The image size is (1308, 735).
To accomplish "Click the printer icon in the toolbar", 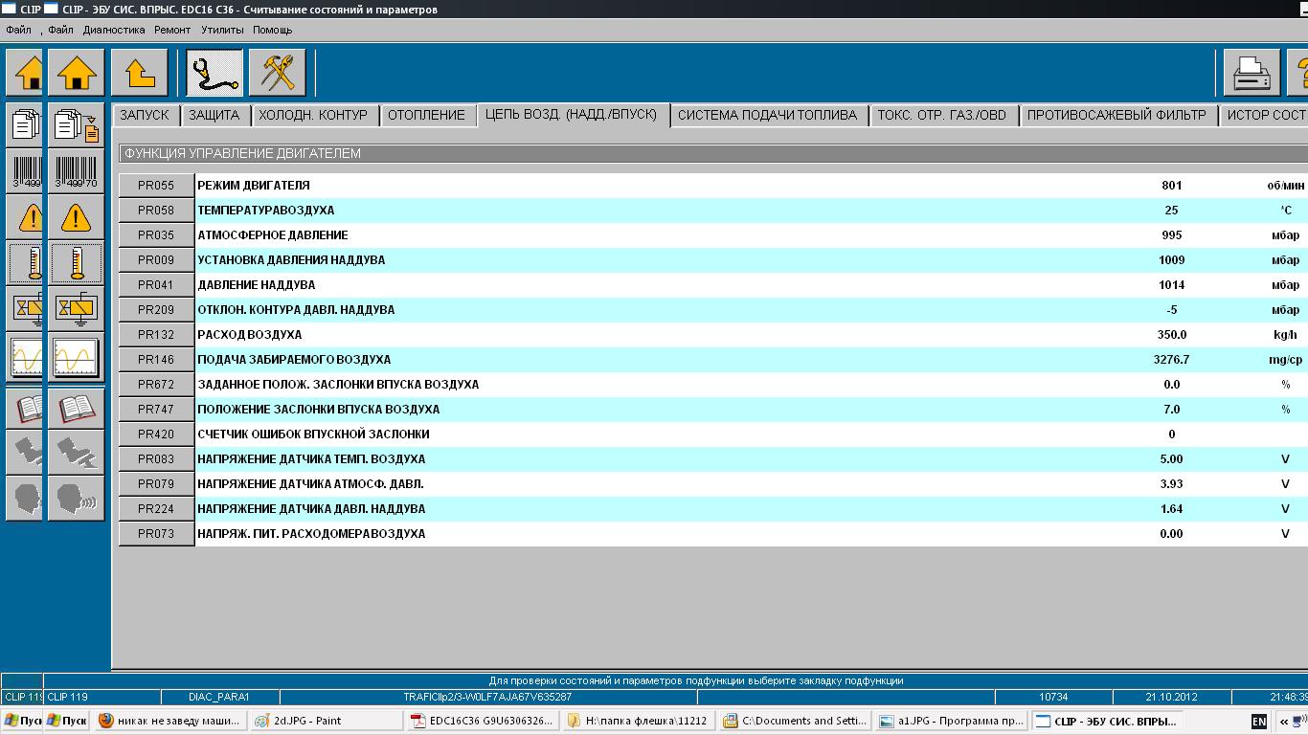I will click(x=1251, y=73).
